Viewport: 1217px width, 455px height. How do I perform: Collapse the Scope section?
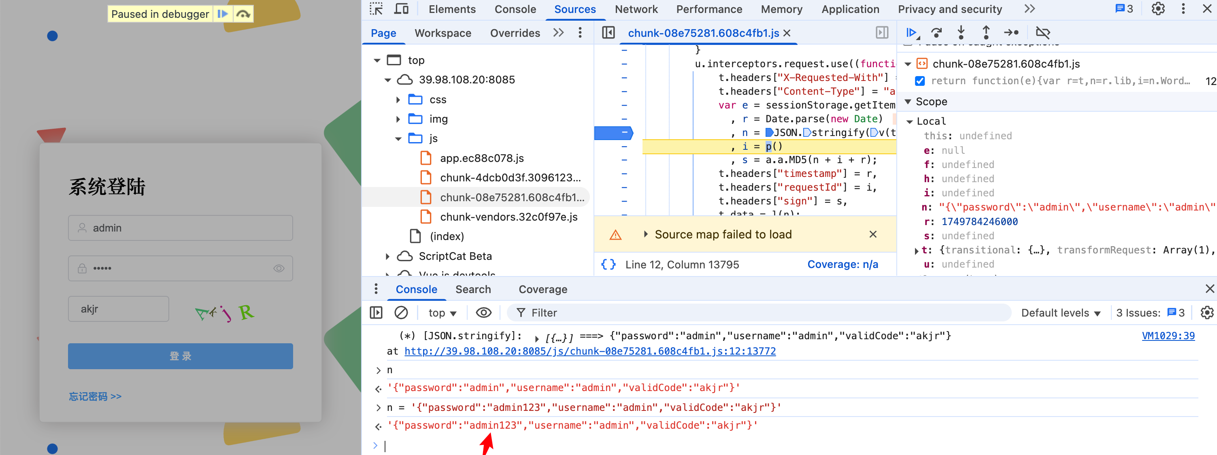pos(908,102)
